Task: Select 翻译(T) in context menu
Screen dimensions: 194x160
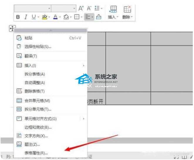Action: click(51, 56)
